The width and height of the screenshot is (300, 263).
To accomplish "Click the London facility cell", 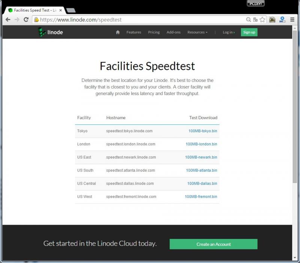I will (x=84, y=144).
